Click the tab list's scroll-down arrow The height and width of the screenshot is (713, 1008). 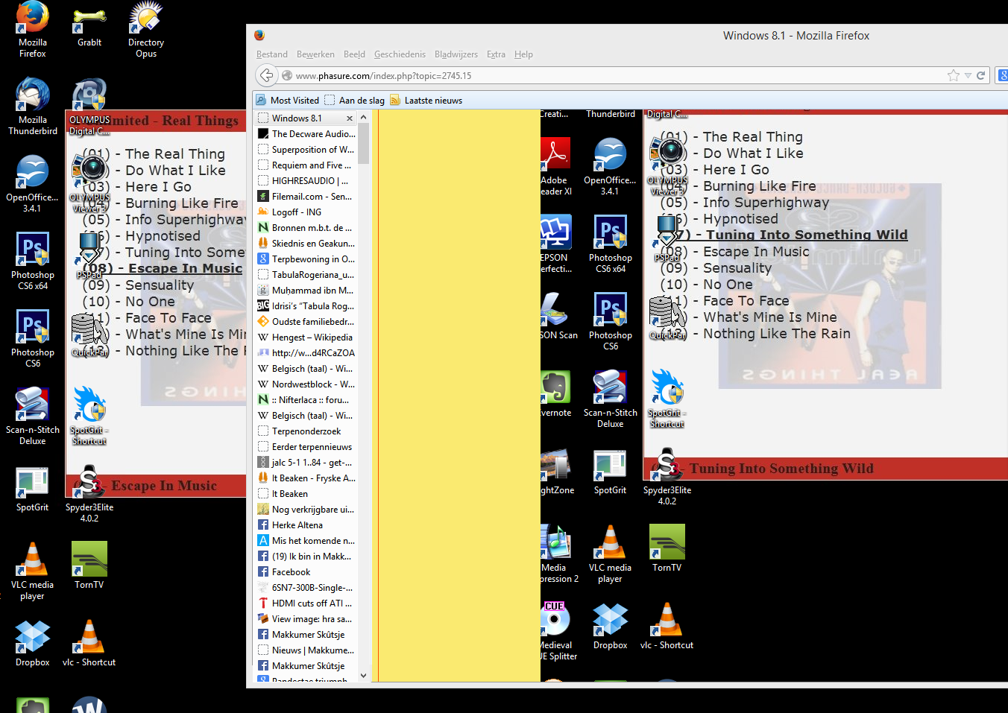364,676
